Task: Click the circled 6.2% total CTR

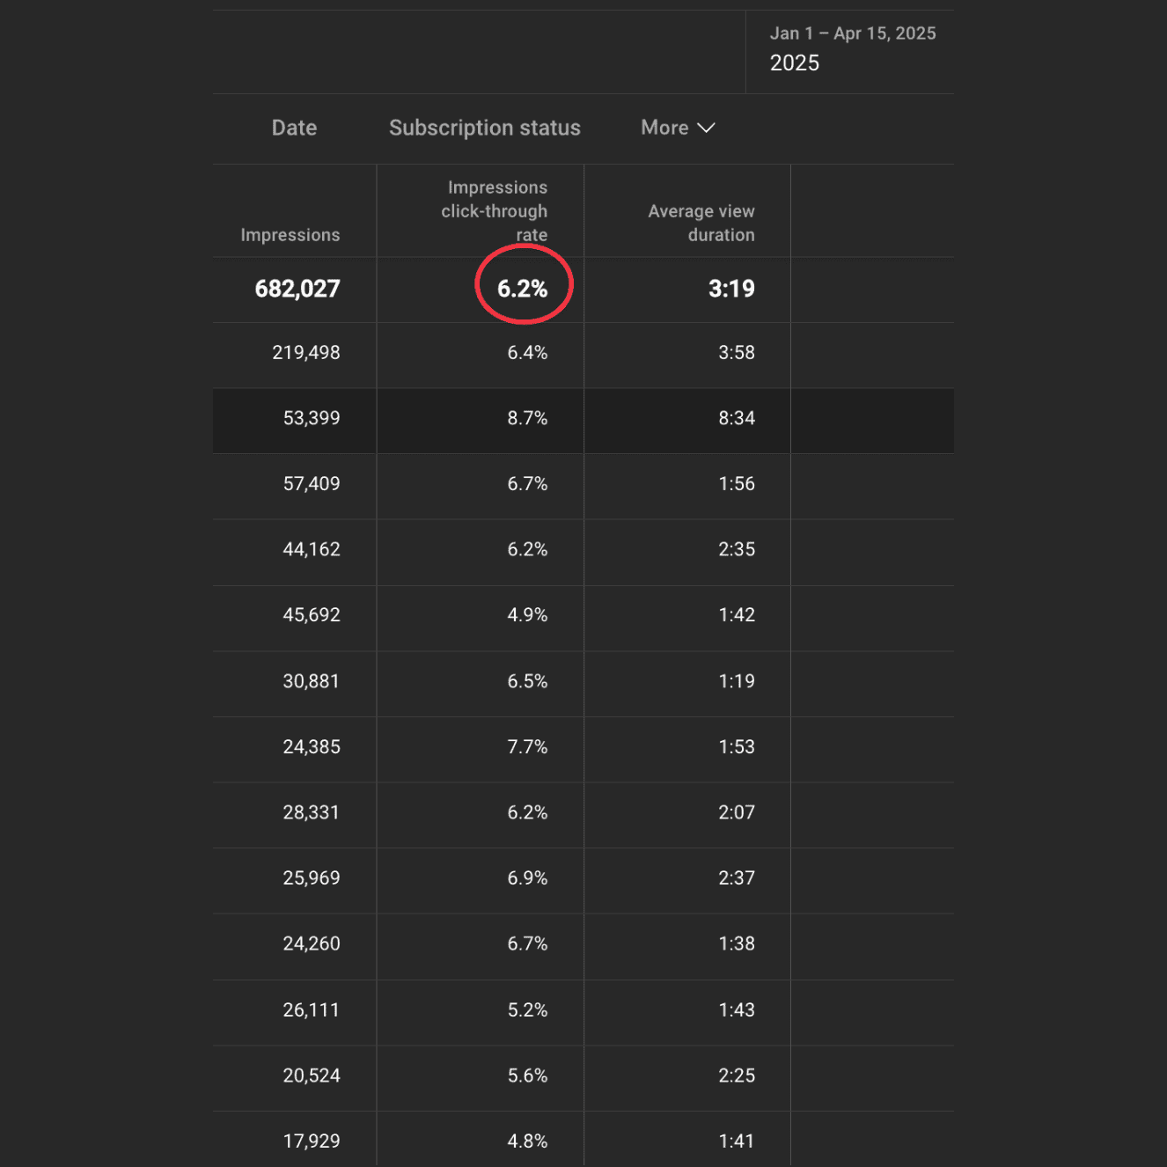Action: click(523, 289)
